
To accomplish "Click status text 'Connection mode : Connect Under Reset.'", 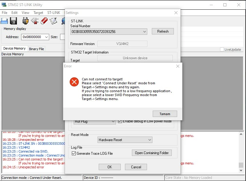I will (x=32, y=178).
